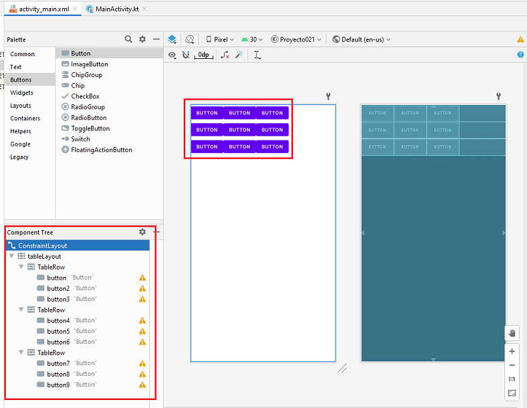
Task: Zoom in with plus button
Action: click(512, 351)
